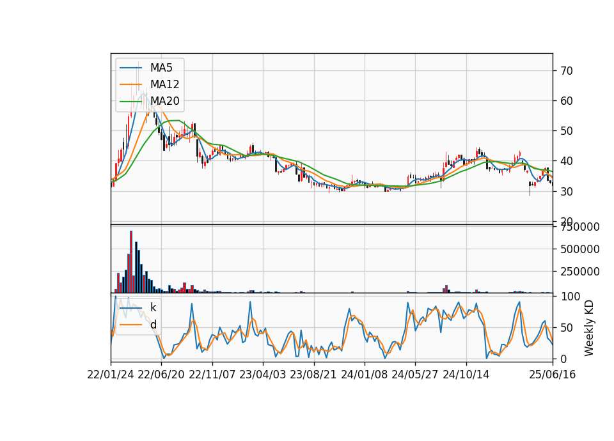Click the tallest red volume bar
614x441 pixels.
click(x=131, y=262)
